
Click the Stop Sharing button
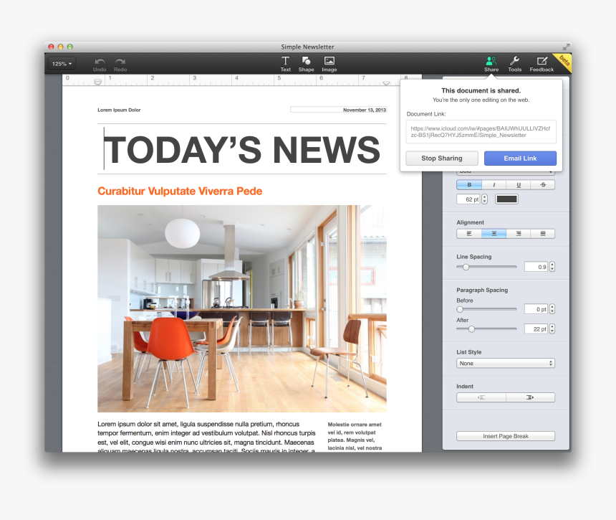[x=441, y=159]
